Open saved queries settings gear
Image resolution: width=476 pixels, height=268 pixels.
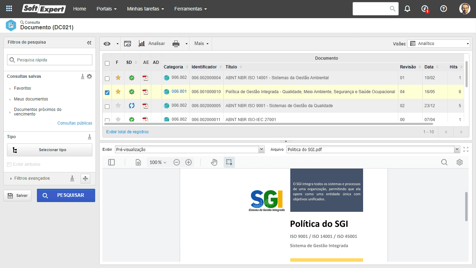point(90,76)
